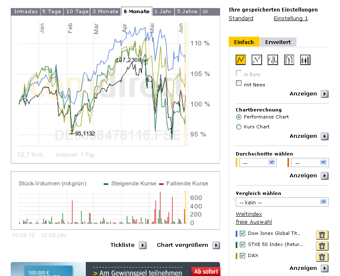Delete the Dow Jones Global Titans comparison
The image size is (340, 276).
tap(322, 235)
